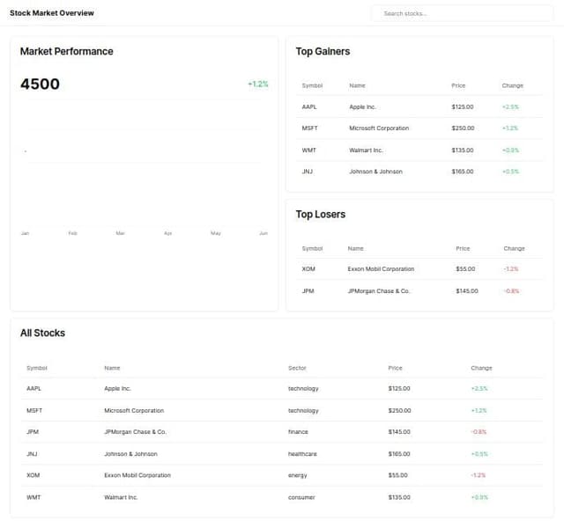Select Jun on the chart axis
This screenshot has width=564, height=528.
[263, 233]
